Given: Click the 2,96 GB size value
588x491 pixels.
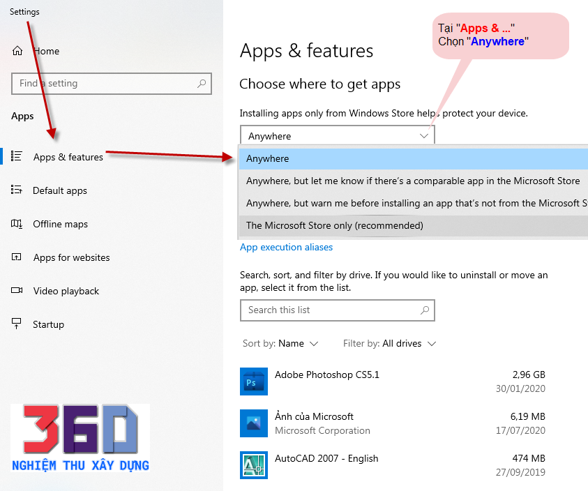Looking at the screenshot, I should click(529, 375).
